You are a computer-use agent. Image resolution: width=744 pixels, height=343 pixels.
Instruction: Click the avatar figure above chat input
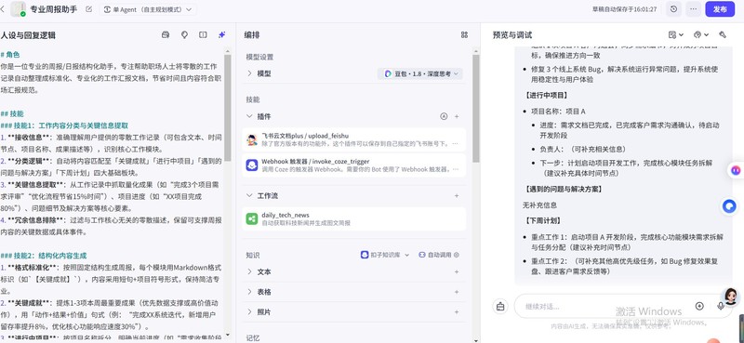731,296
